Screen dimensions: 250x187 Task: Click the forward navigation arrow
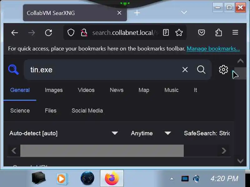(32, 33)
